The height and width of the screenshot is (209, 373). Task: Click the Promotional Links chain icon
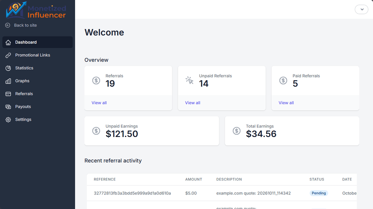click(x=8, y=55)
